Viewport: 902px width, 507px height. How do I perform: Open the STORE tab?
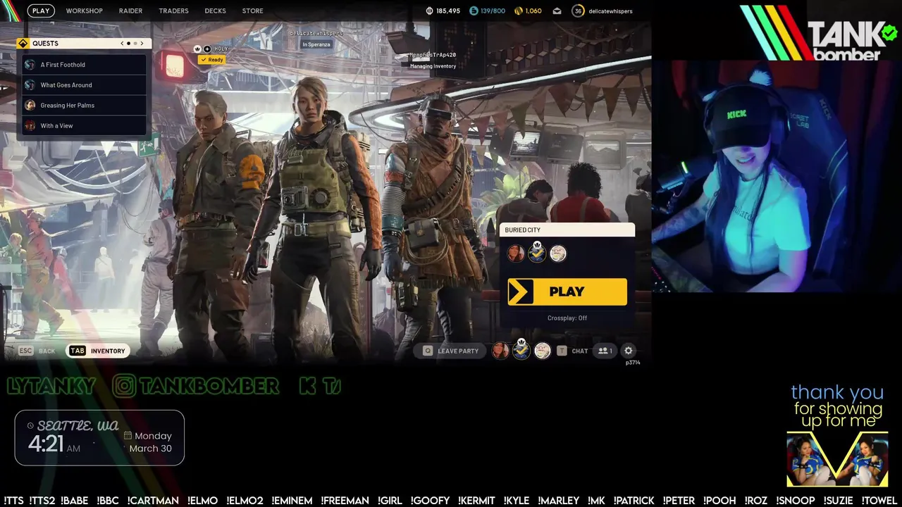tap(252, 11)
